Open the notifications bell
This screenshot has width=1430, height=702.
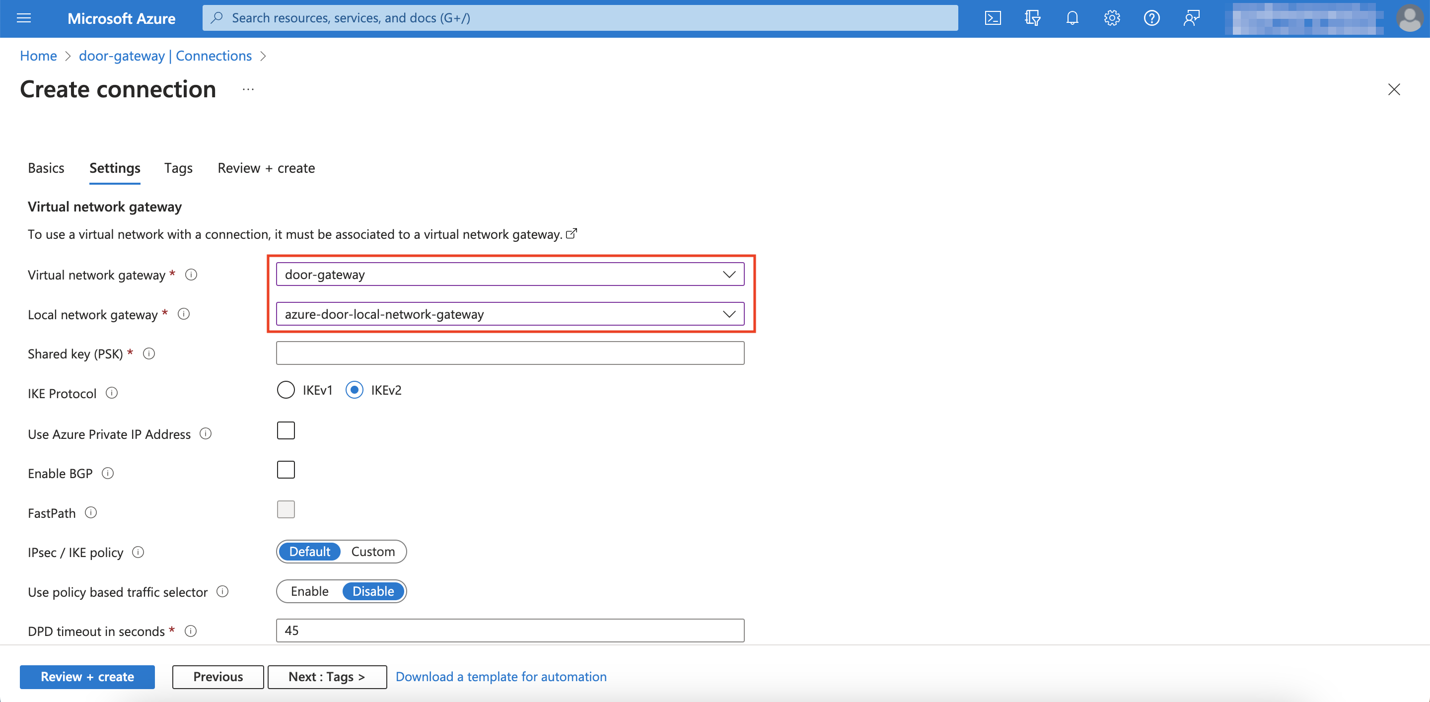coord(1072,18)
